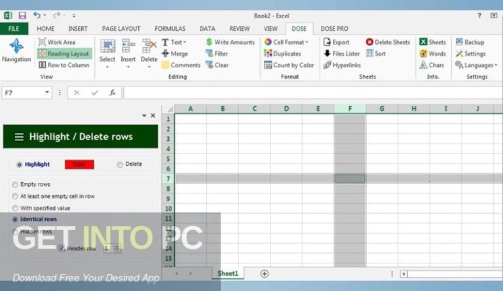
Task: Open Files Lister
Action: coord(342,54)
